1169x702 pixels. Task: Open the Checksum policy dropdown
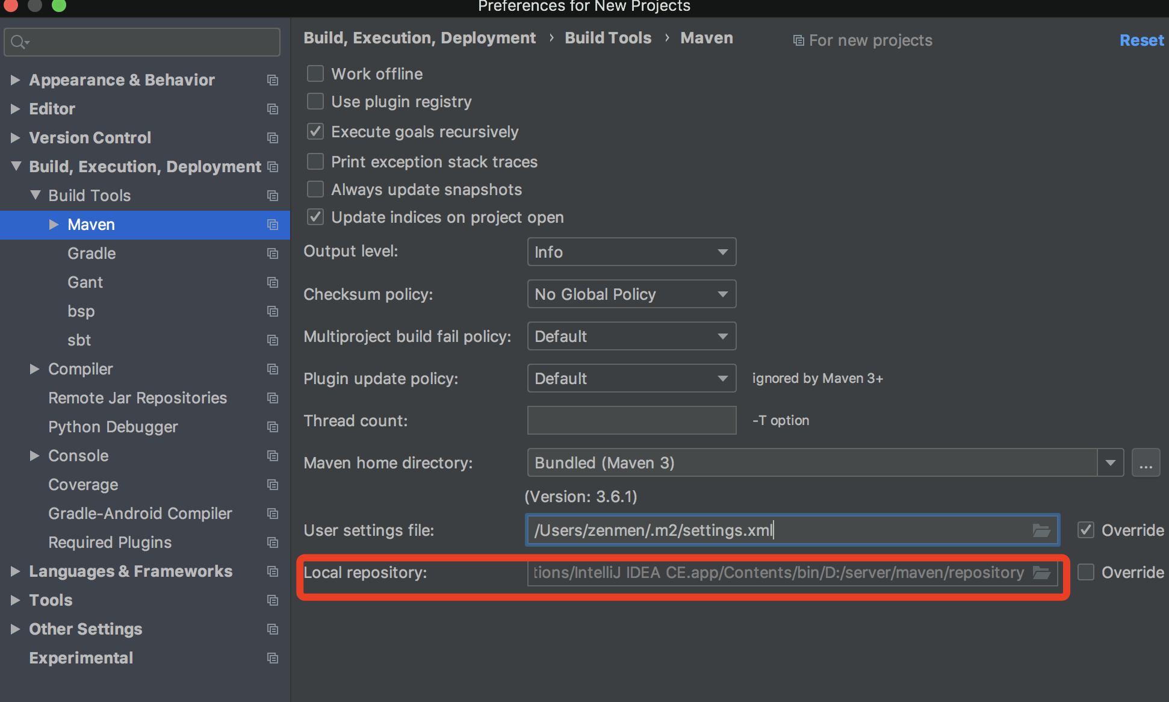click(631, 294)
